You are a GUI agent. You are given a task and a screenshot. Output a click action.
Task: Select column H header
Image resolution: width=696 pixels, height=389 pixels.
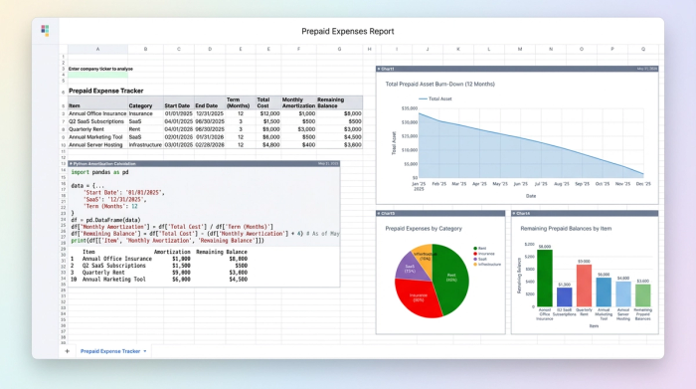tap(369, 49)
